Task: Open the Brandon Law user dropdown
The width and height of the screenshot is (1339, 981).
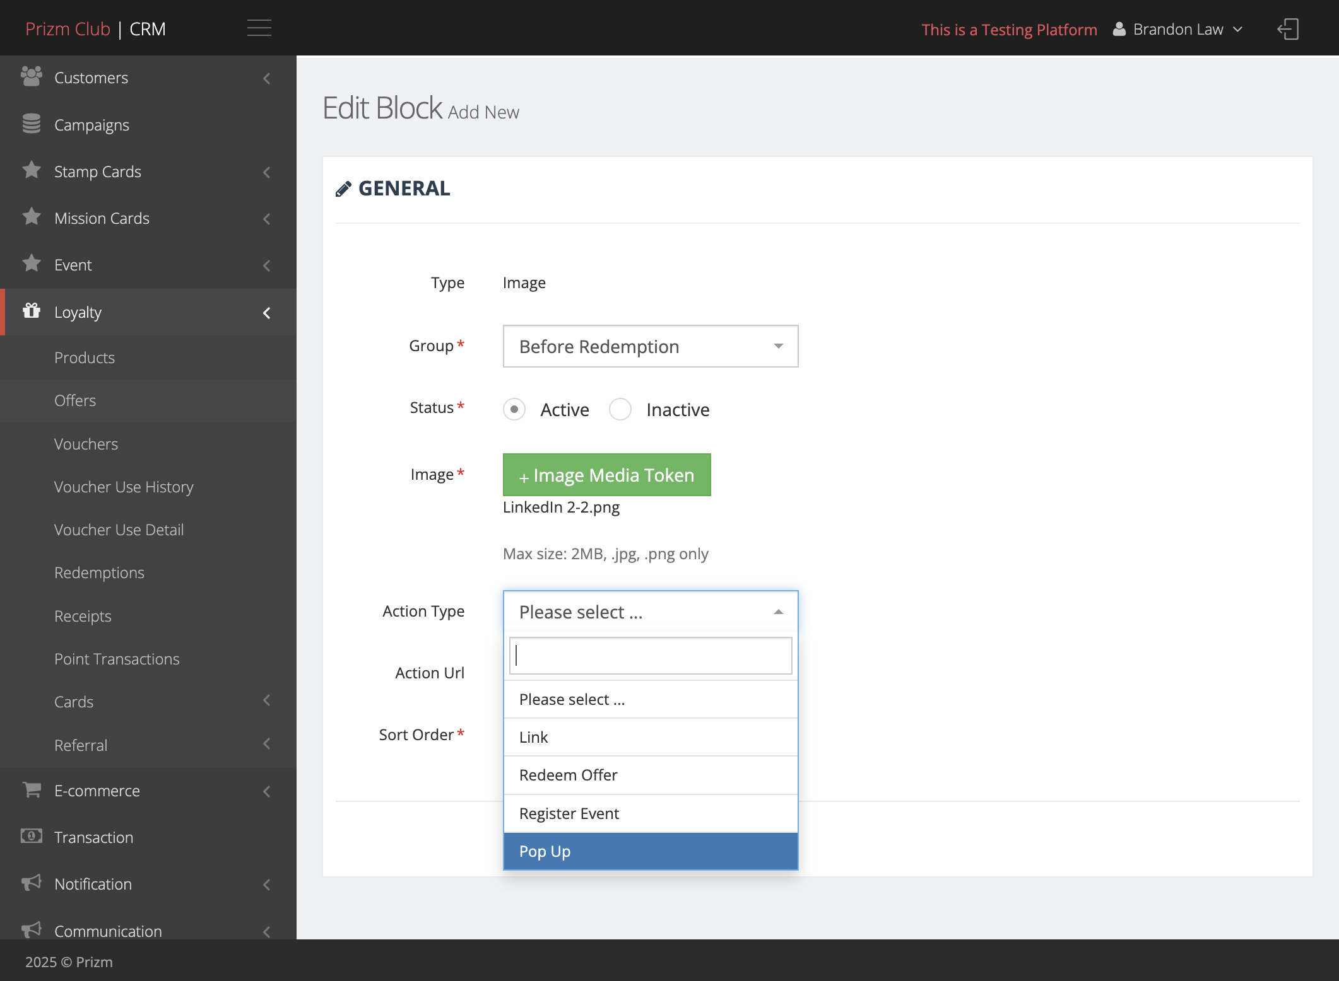Action: [1178, 29]
